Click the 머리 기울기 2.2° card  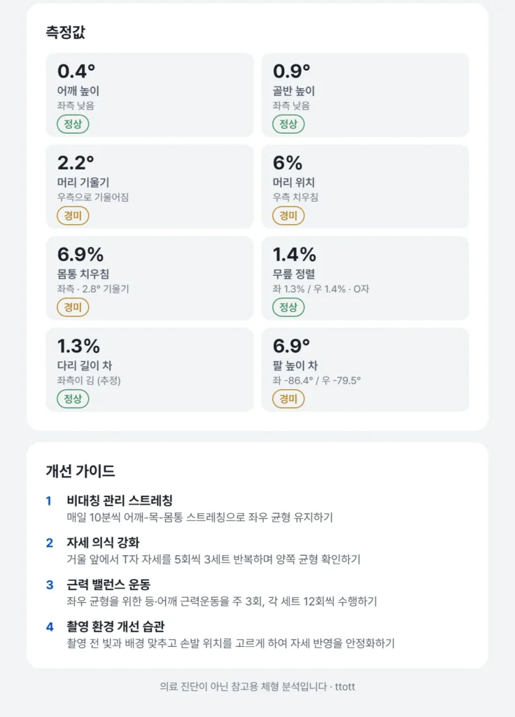(150, 186)
